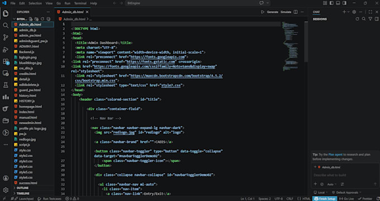380x201 pixels.
Task: Change the CRLF line ending setting
Action: [x=289, y=199]
